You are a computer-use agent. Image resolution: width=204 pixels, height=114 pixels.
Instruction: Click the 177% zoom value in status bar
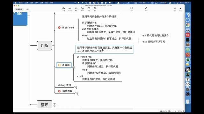180,111
